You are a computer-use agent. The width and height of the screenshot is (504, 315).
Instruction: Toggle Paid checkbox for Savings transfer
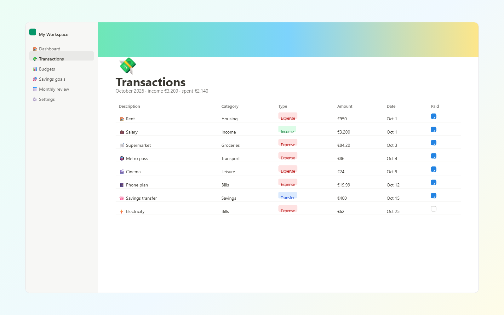[x=434, y=196]
